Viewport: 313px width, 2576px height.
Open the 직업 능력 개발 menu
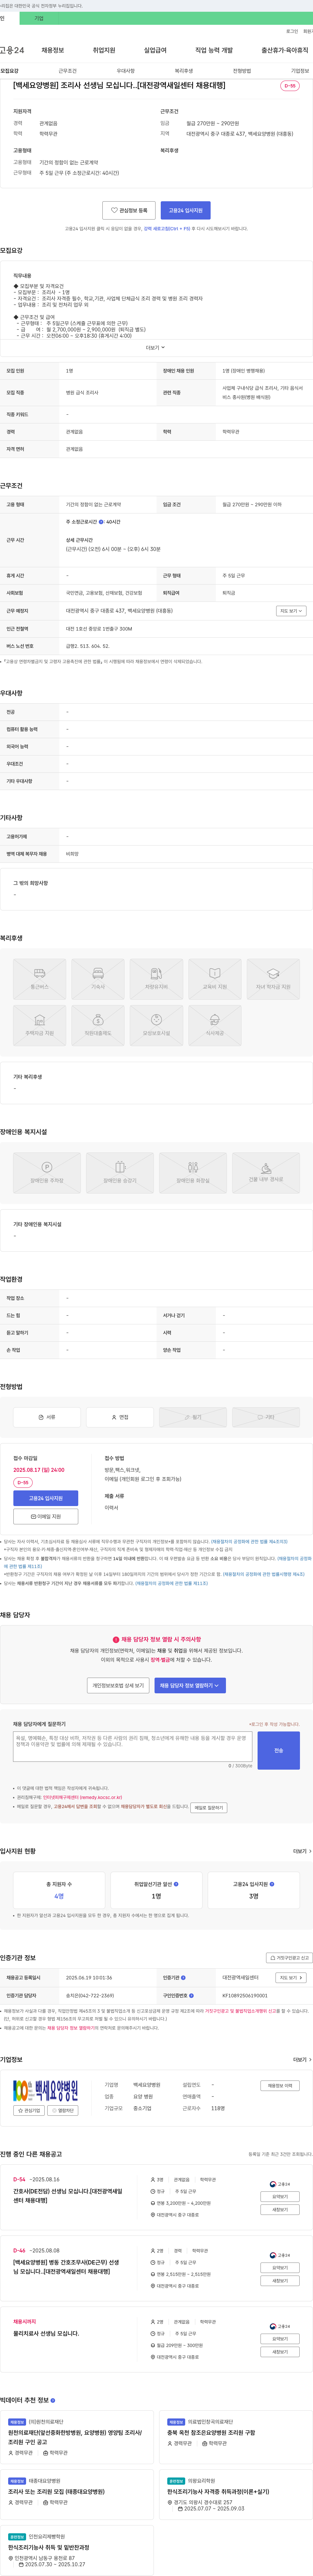click(214, 50)
